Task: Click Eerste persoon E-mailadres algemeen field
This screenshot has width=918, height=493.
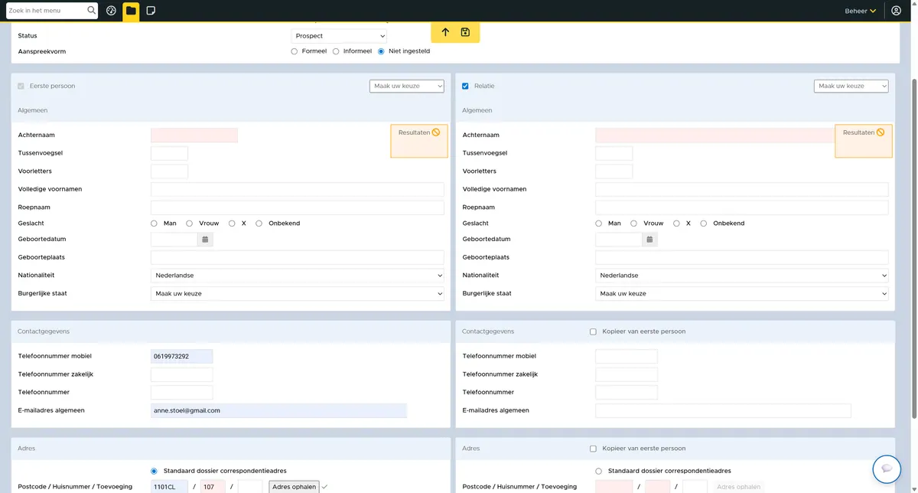Action: point(279,411)
